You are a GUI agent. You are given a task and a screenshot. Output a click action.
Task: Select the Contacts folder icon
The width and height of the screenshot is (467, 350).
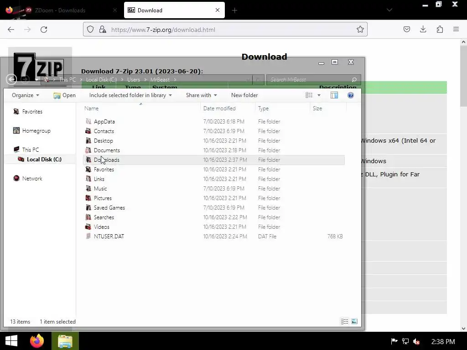coord(88,131)
